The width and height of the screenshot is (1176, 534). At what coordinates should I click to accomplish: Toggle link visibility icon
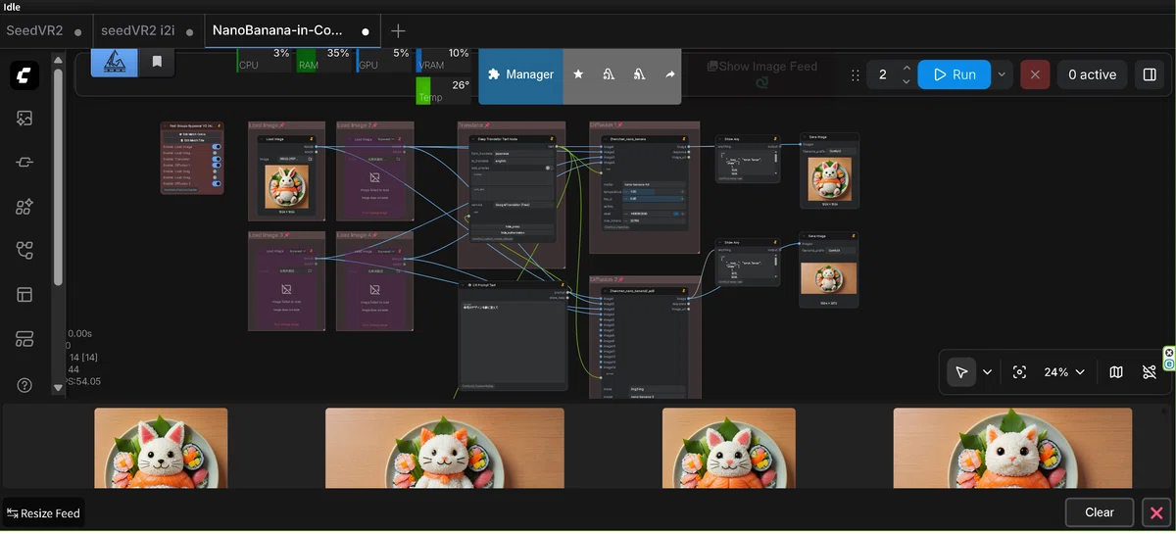[x=1150, y=372]
